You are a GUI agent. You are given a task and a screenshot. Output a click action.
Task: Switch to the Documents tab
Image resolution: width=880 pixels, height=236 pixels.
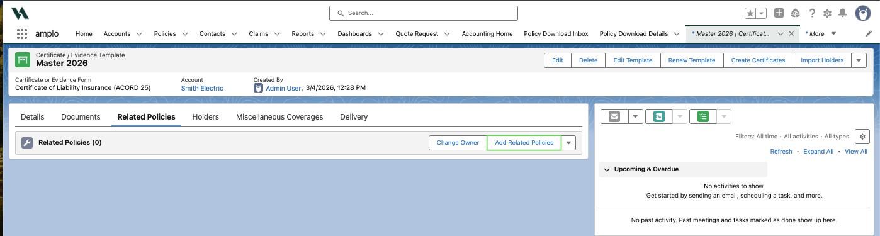[x=81, y=117]
